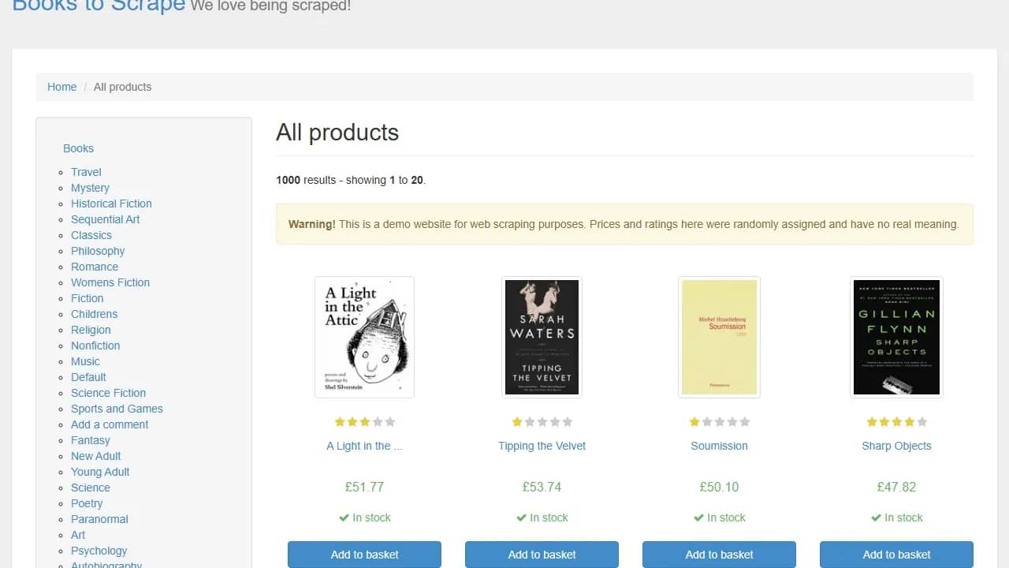Open the Psychology category
The height and width of the screenshot is (568, 1009).
99,551
